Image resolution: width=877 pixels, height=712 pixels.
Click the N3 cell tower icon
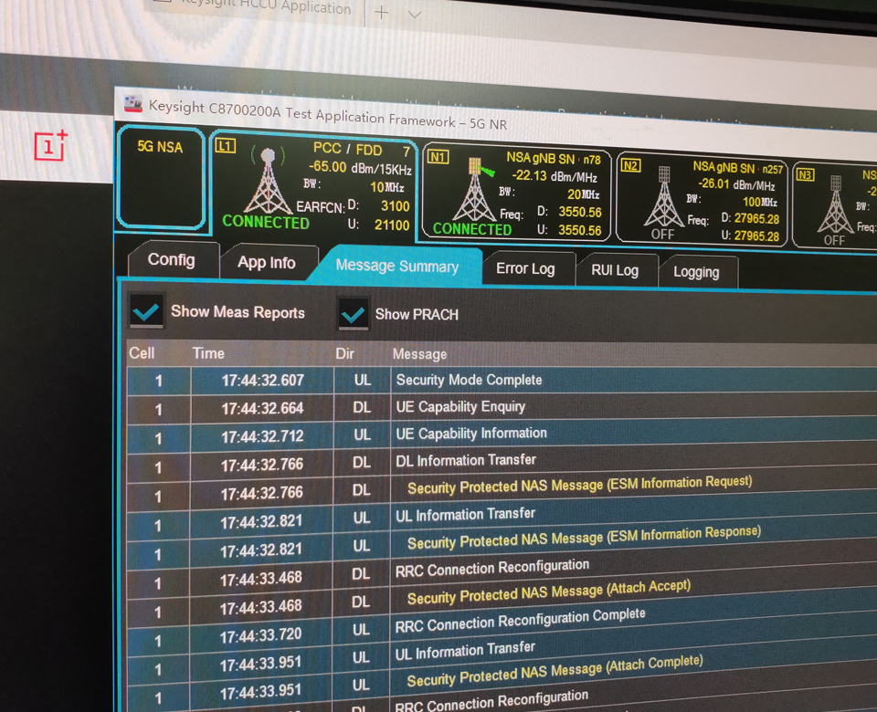pyautogui.click(x=835, y=205)
